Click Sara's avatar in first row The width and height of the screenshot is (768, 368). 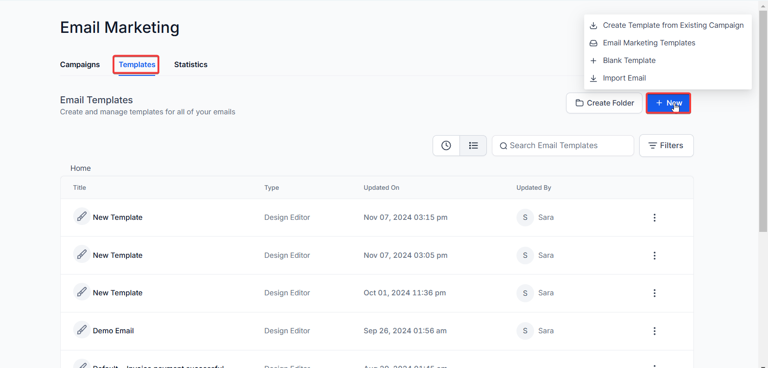coord(525,218)
